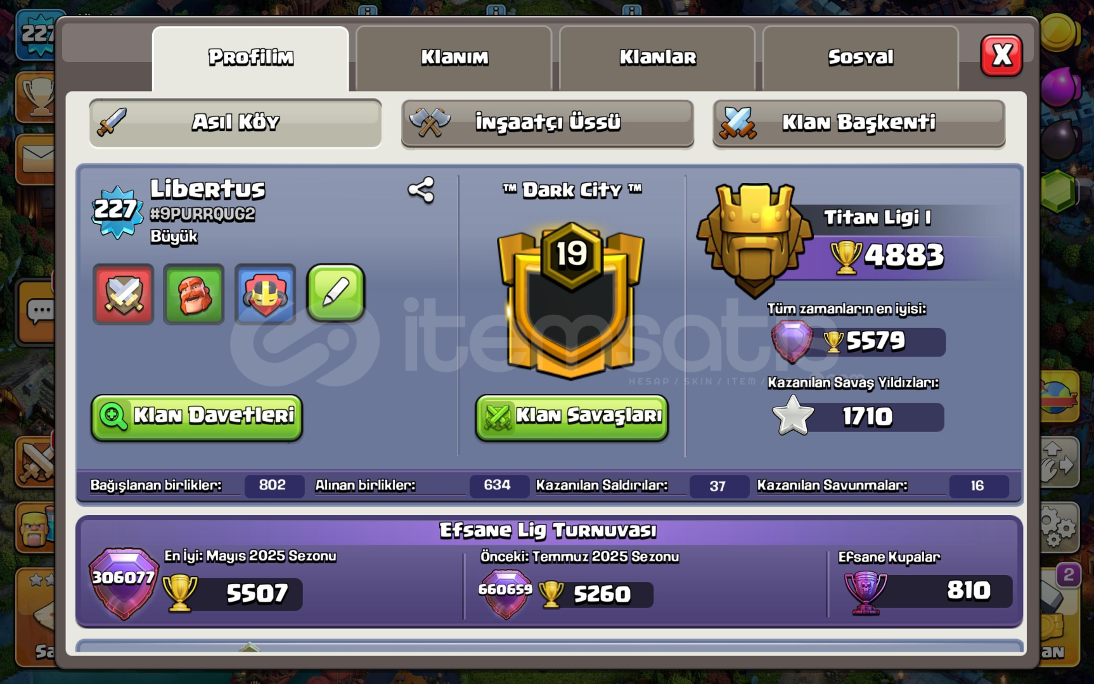Open the mail envelope icon on left sidebar
Screen dimensions: 1094x684
coord(36,159)
